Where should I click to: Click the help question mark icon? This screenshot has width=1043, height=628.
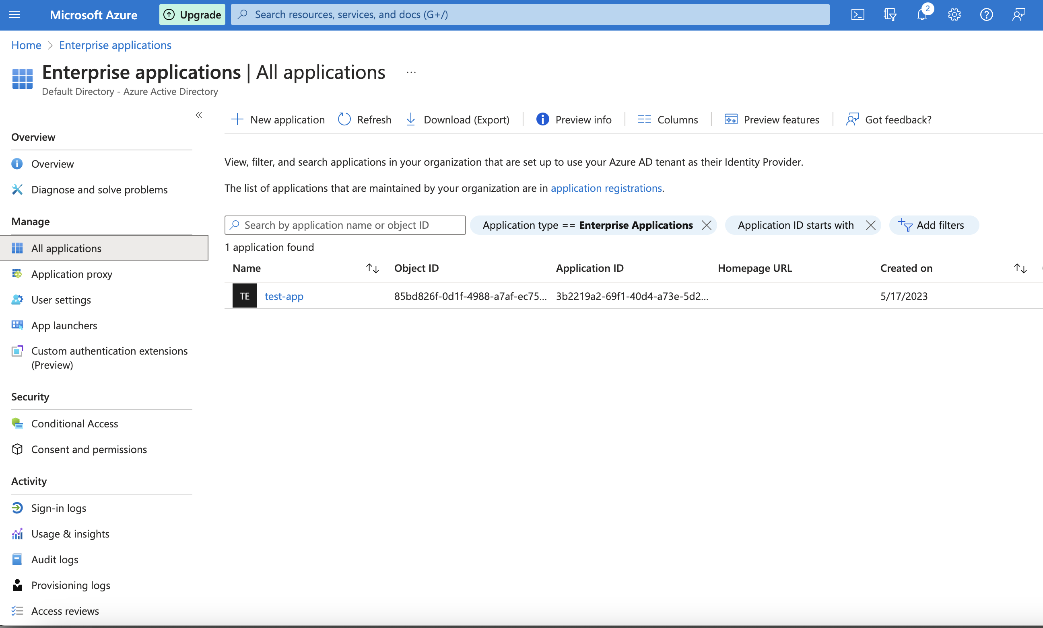pos(986,15)
